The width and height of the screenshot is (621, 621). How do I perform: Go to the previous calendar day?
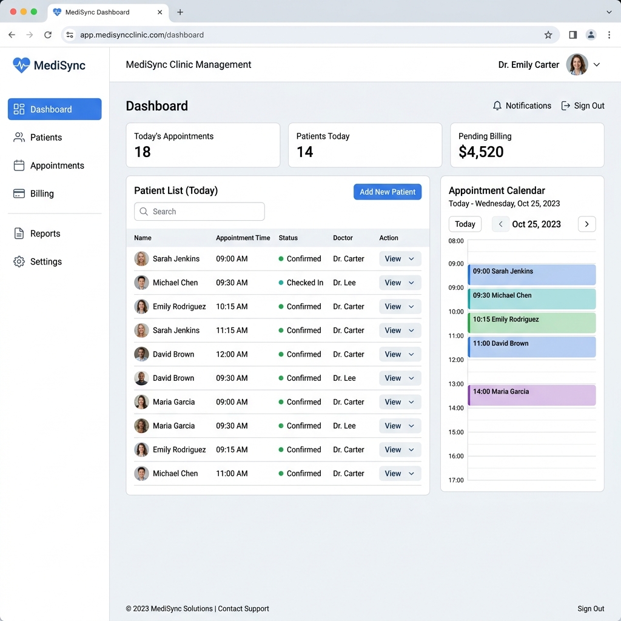click(x=500, y=224)
